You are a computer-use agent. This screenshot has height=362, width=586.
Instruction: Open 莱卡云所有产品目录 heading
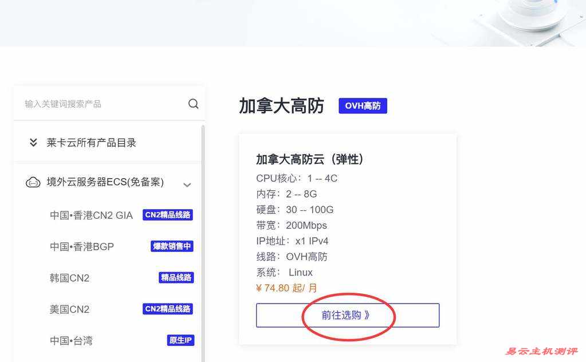(x=91, y=143)
